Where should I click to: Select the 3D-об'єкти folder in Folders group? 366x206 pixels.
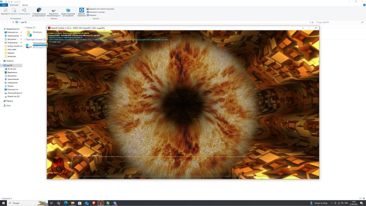(x=34, y=34)
